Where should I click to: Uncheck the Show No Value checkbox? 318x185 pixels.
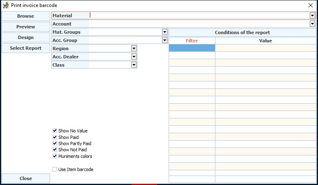[55, 130]
